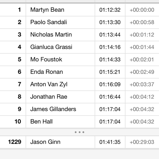This screenshot has width=159, height=159.
Task: Select finish time 01:15:21
Action: tap(110, 72)
